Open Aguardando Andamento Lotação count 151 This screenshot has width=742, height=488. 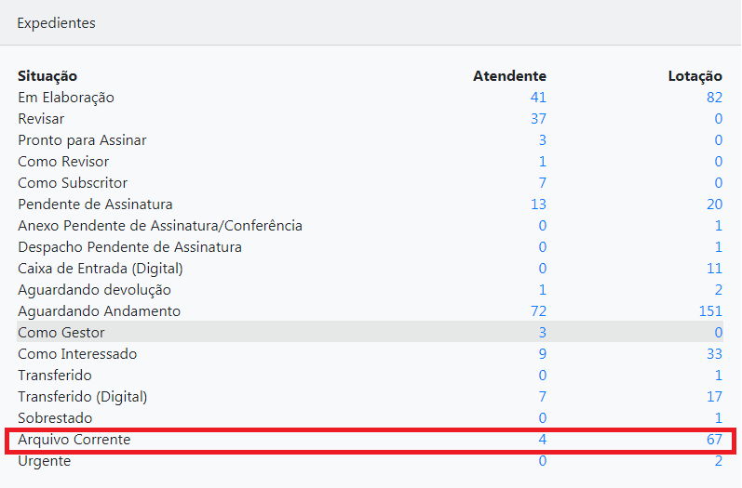pos(710,310)
